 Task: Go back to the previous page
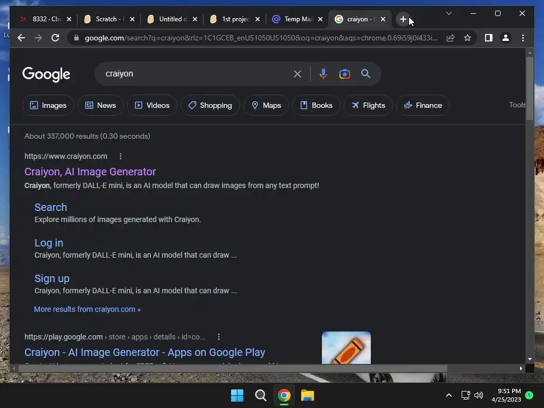click(x=21, y=38)
